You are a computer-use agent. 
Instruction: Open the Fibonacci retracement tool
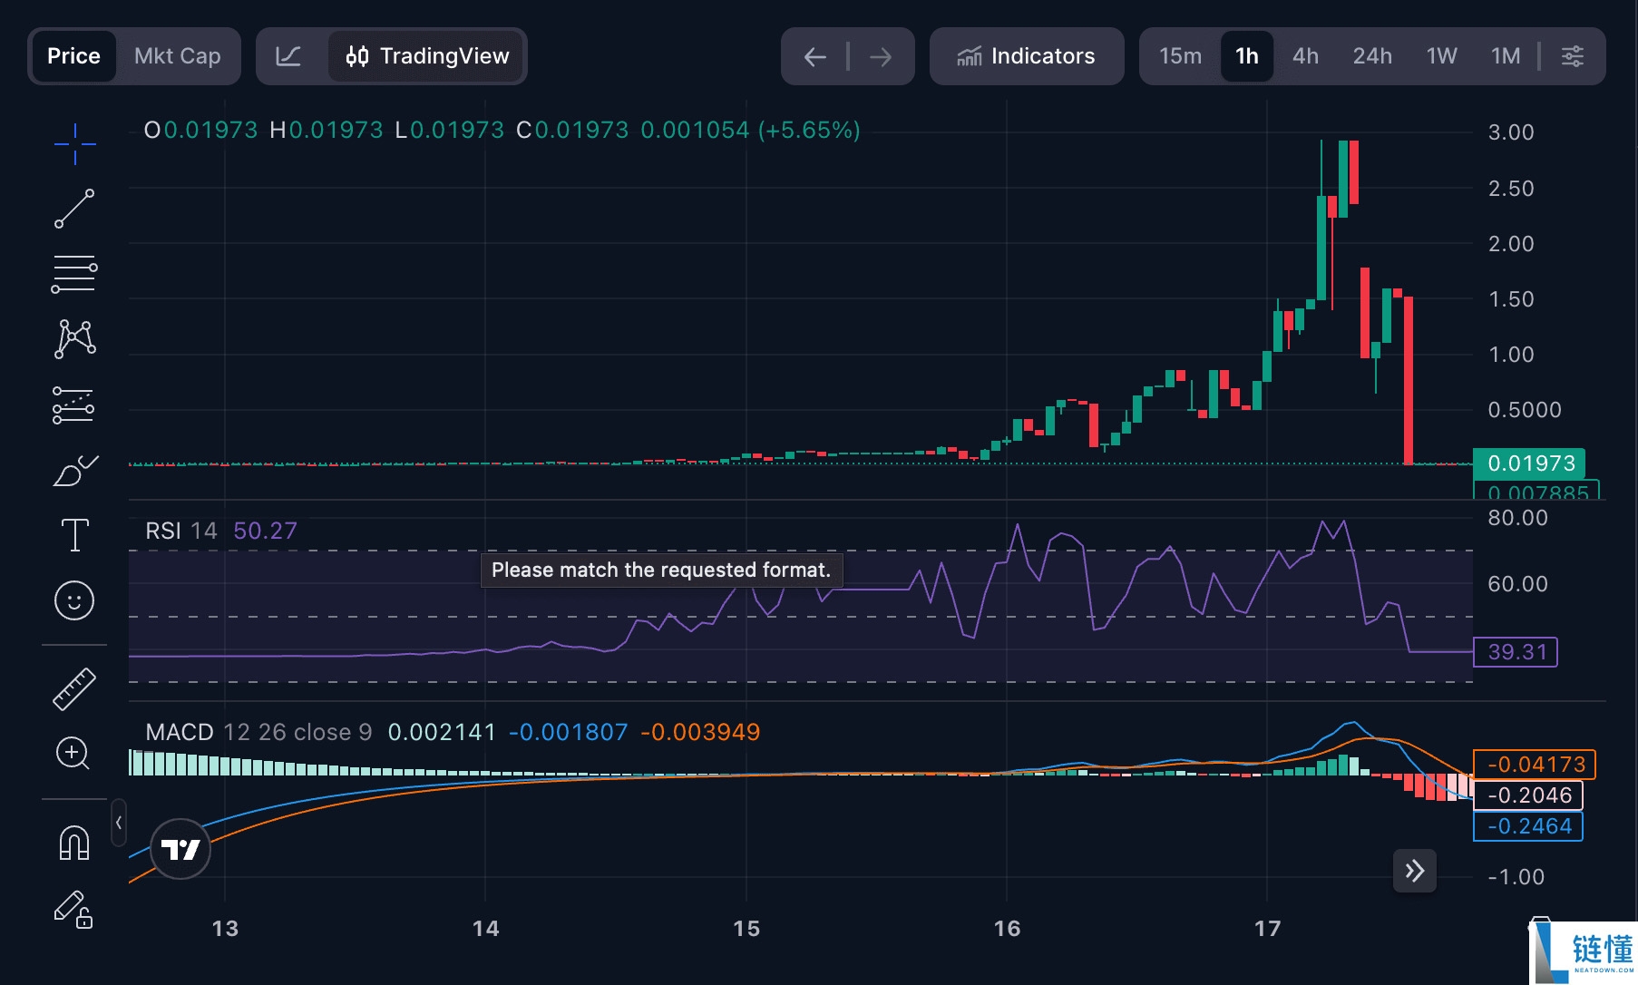click(x=74, y=274)
